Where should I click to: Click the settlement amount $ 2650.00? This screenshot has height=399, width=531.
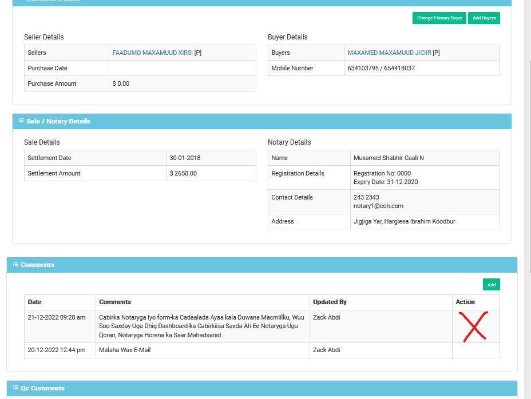click(183, 173)
